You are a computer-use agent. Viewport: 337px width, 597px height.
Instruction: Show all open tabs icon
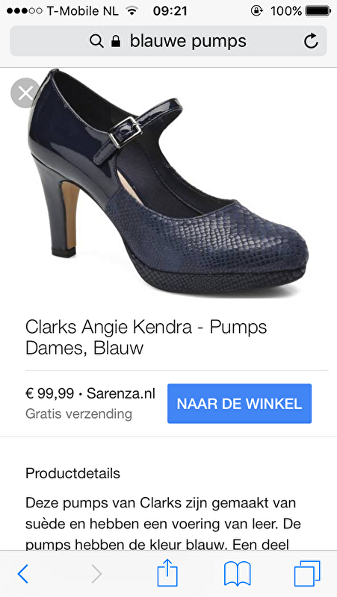[x=307, y=573]
